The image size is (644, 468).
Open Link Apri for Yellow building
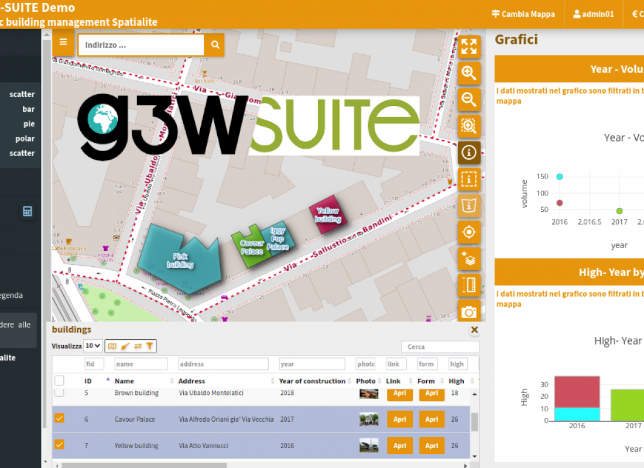(400, 445)
